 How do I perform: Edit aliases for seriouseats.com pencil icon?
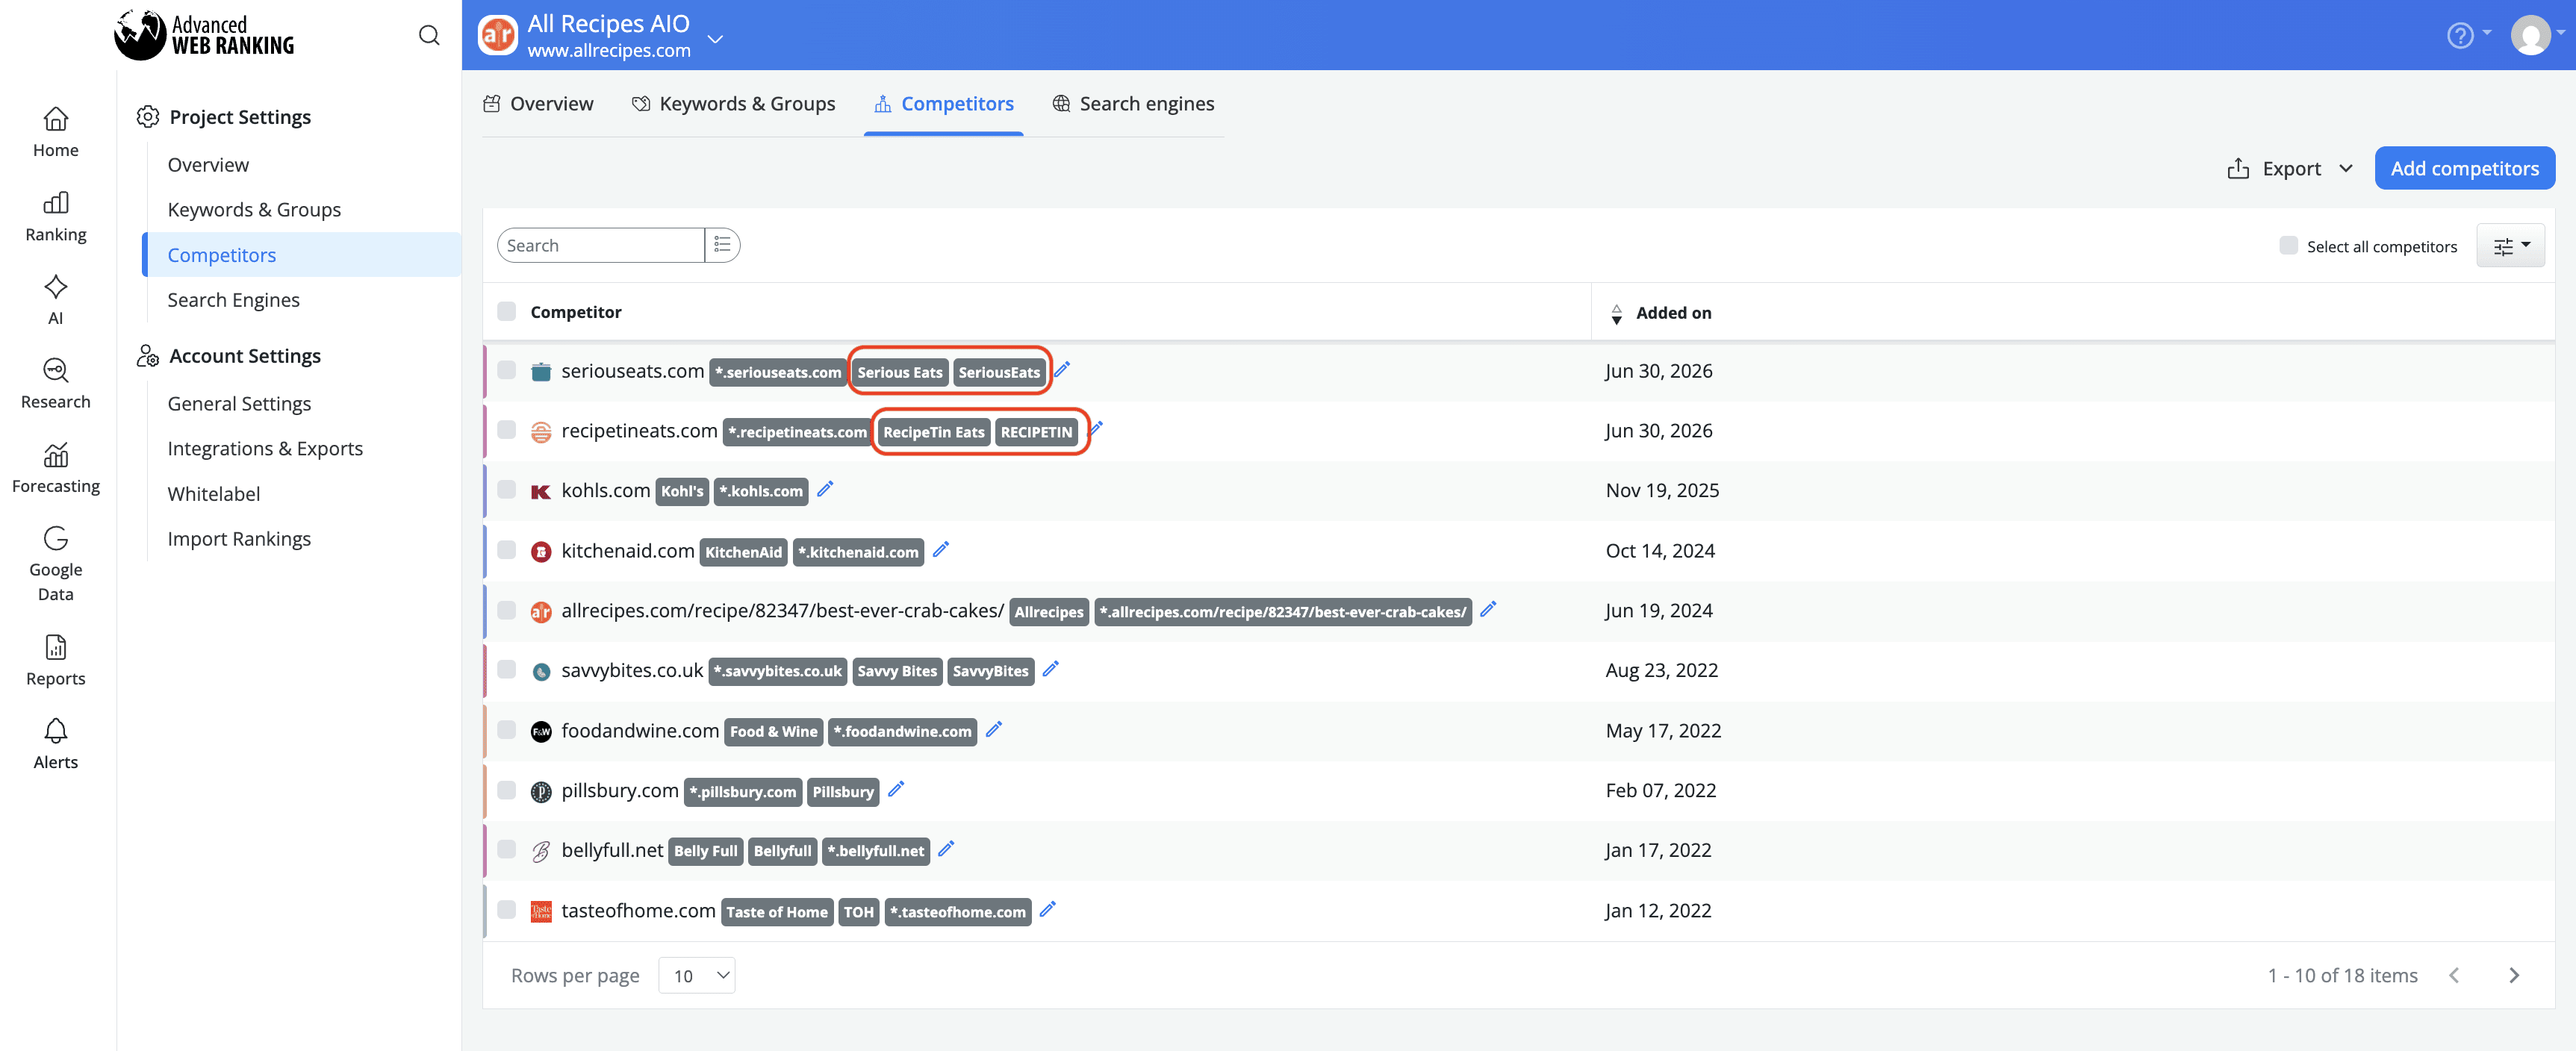[x=1062, y=369]
